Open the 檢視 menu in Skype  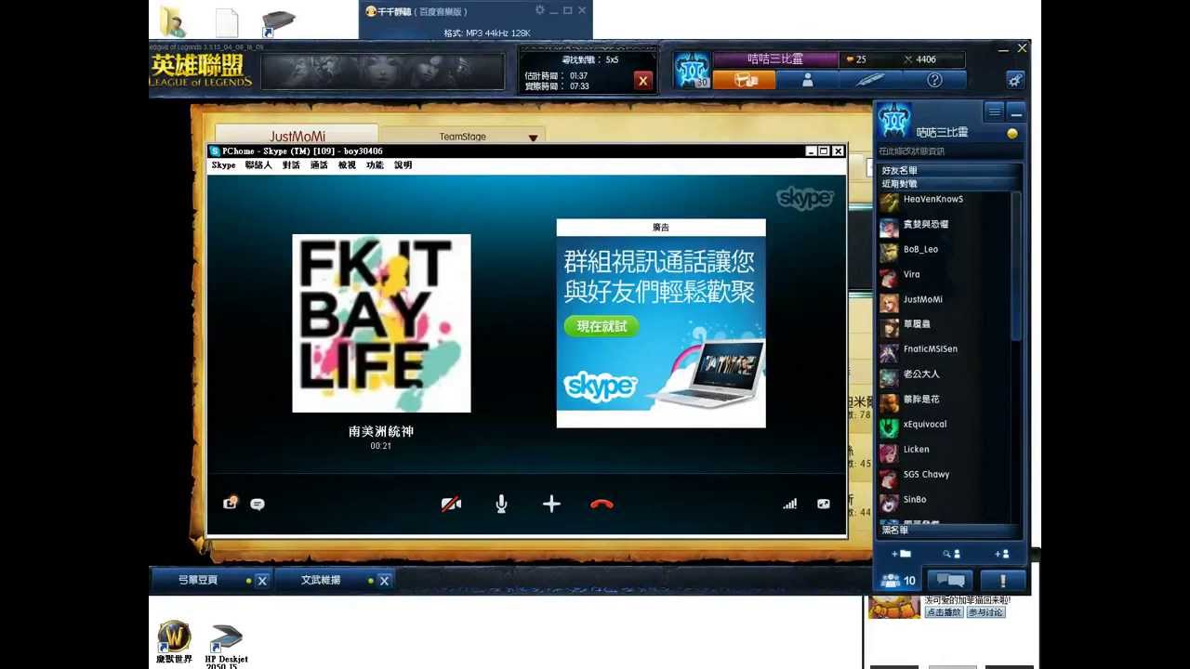pos(347,164)
